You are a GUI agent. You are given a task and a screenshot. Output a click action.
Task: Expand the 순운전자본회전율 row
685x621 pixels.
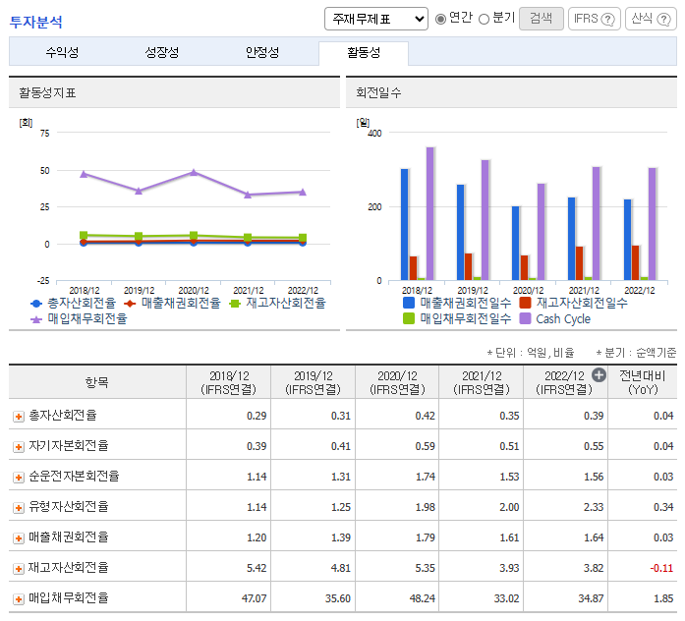tap(19, 478)
